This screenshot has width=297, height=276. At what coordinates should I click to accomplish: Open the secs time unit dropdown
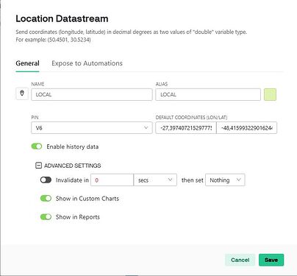pos(155,180)
